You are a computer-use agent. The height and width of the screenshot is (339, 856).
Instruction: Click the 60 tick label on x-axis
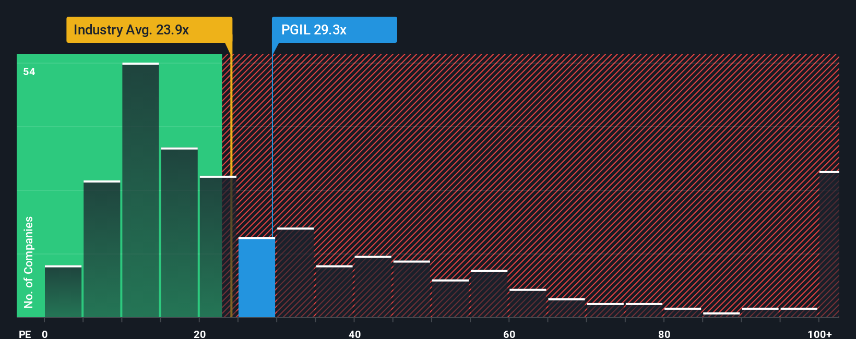coord(509,334)
